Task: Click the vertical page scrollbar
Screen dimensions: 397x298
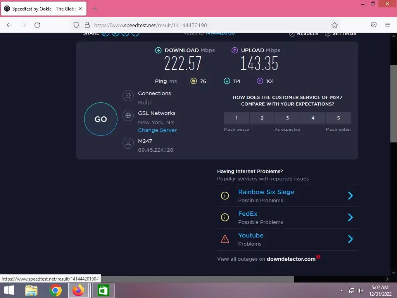Action: click(x=394, y=104)
